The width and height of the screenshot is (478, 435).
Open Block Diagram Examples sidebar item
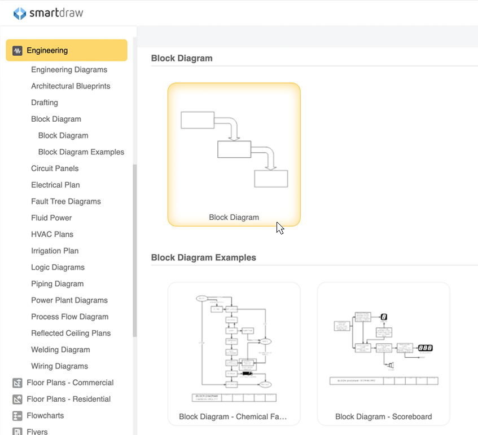[x=81, y=152]
